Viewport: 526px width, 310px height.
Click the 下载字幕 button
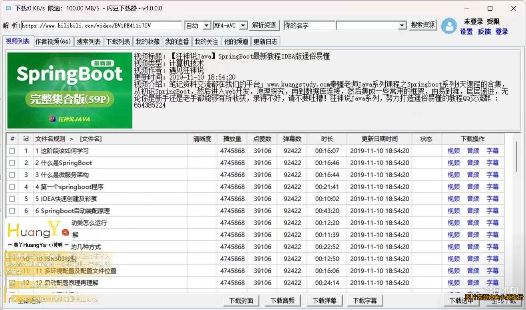(365, 300)
